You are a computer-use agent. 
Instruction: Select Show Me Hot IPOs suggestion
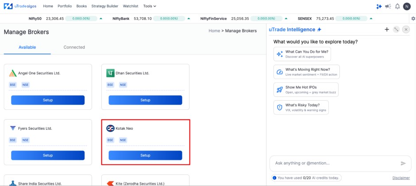[x=306, y=90]
